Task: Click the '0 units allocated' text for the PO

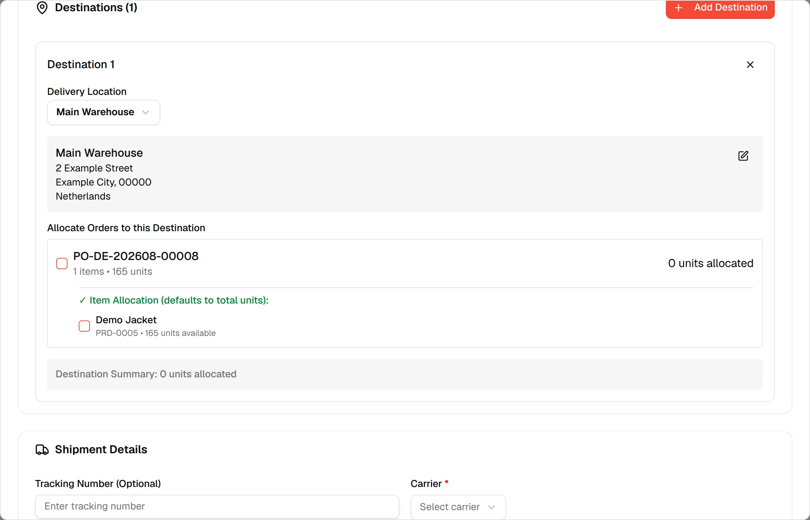Action: point(711,263)
